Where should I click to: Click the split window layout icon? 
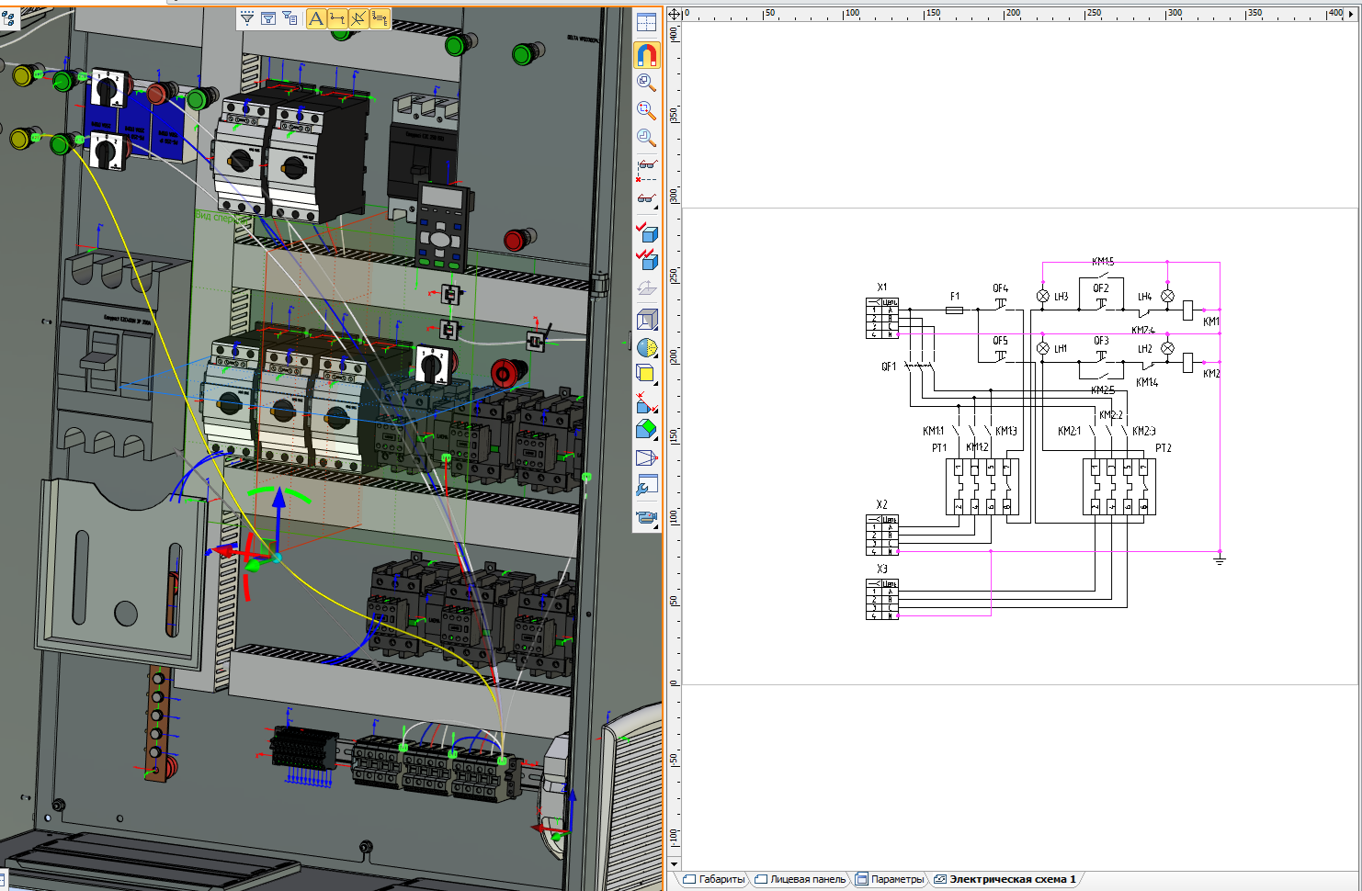pyautogui.click(x=647, y=23)
